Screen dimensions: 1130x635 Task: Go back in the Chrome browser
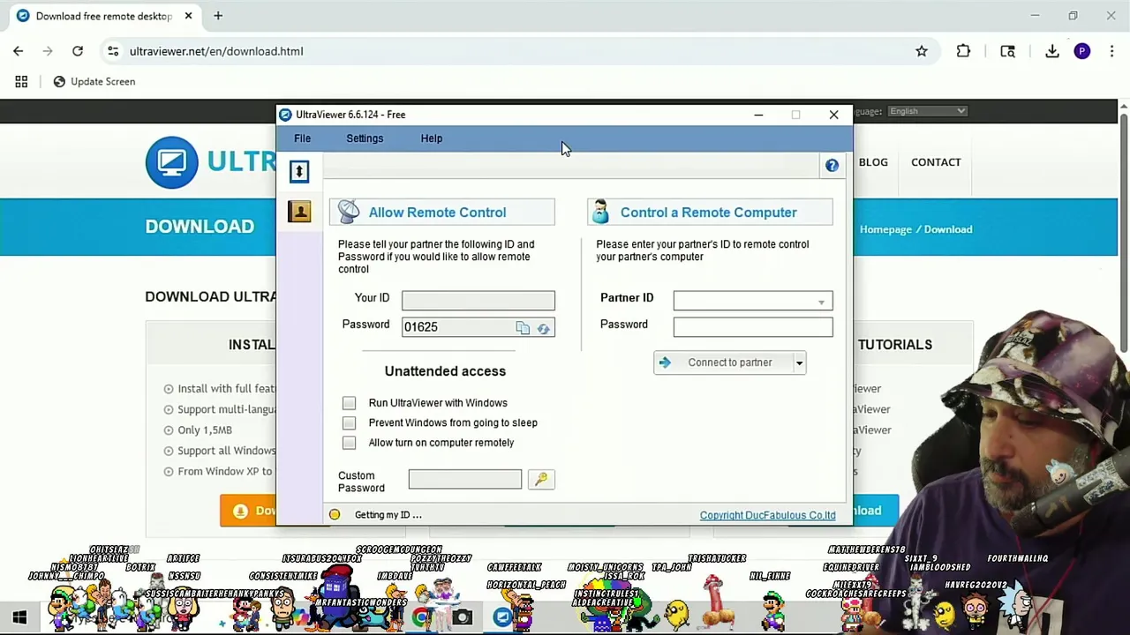19,51
